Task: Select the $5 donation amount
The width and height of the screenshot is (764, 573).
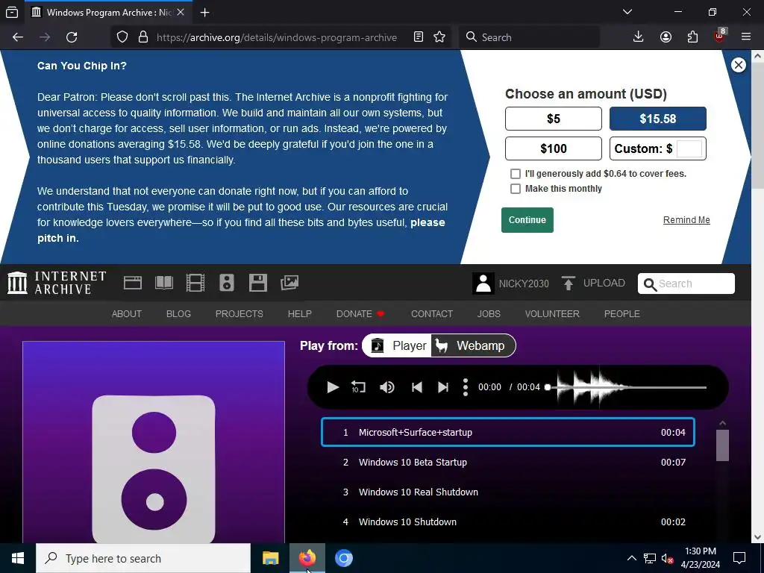Action: coord(554,119)
